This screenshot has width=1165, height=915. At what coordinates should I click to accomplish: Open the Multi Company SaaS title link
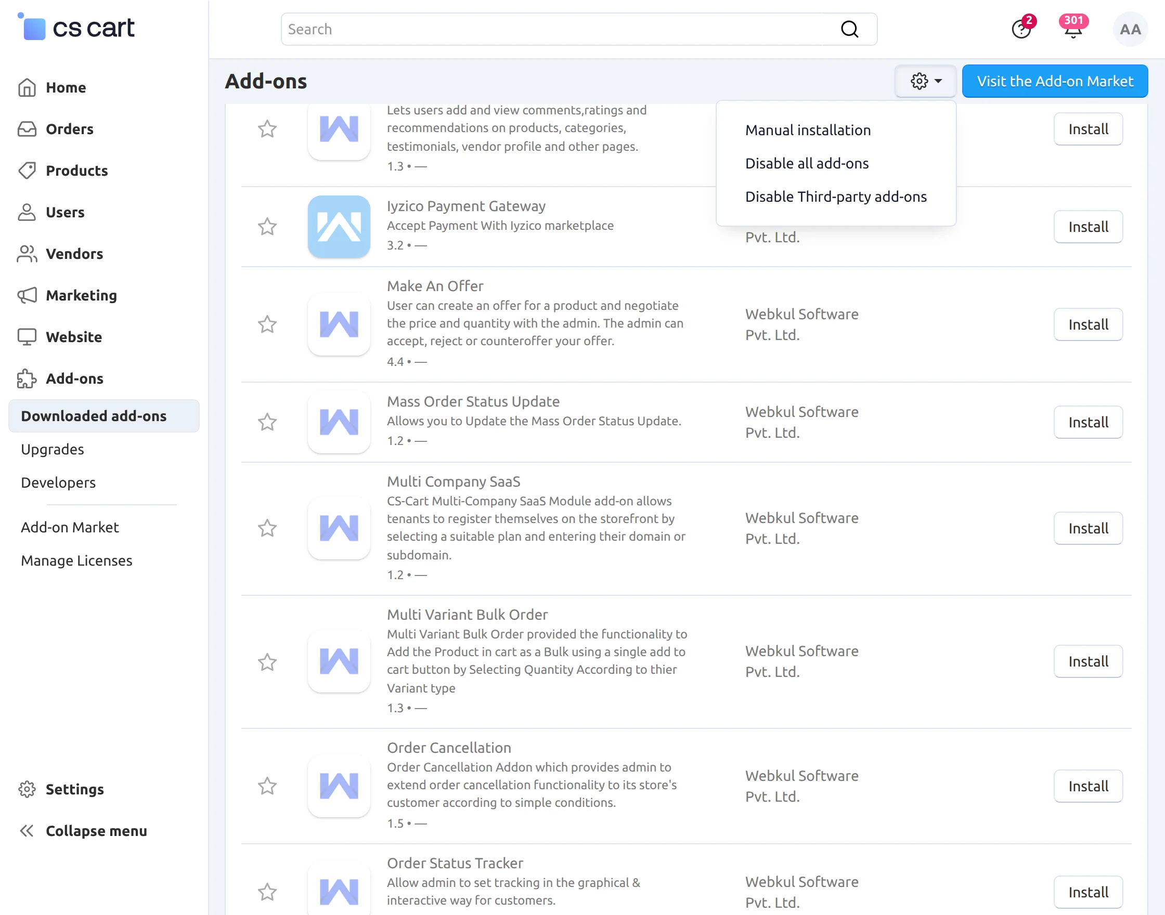tap(454, 481)
